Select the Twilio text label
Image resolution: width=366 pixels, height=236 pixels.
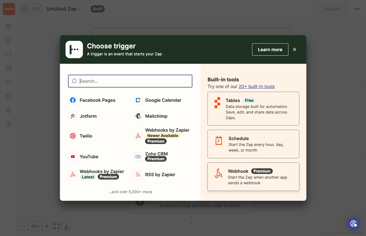(x=86, y=136)
